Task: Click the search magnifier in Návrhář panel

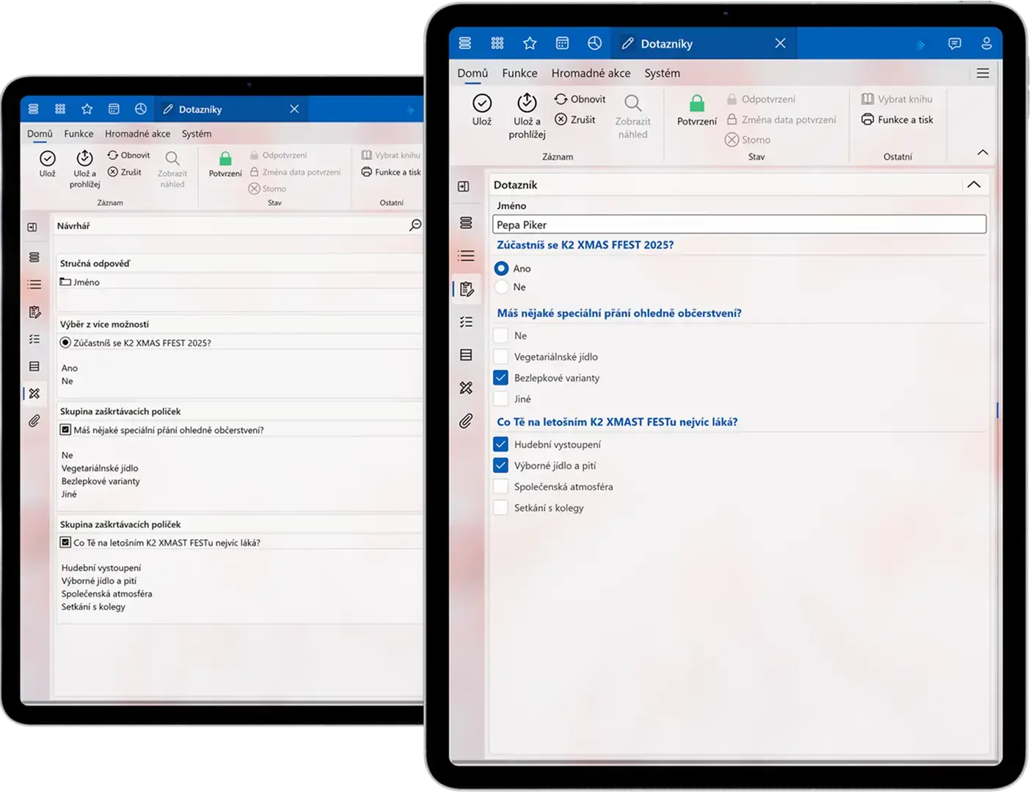Action: pyautogui.click(x=415, y=226)
